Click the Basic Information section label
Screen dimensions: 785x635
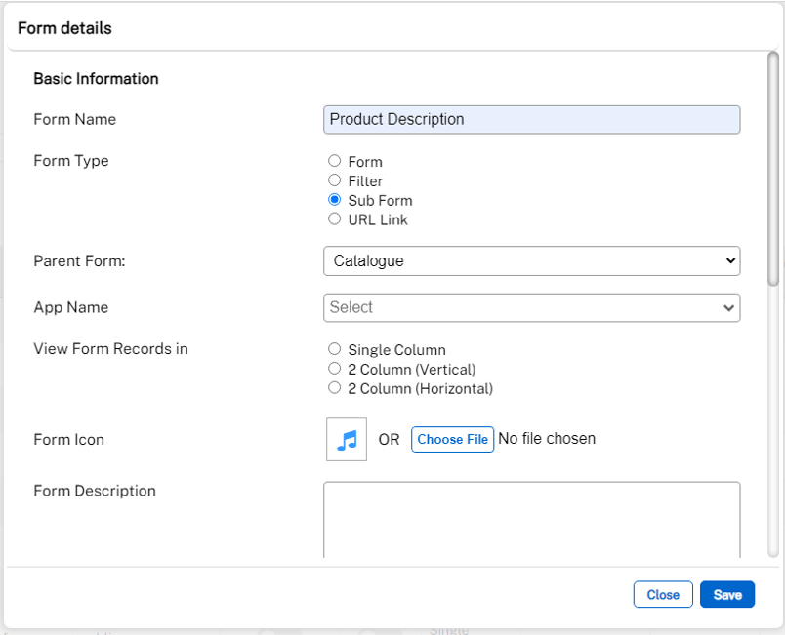click(x=95, y=78)
